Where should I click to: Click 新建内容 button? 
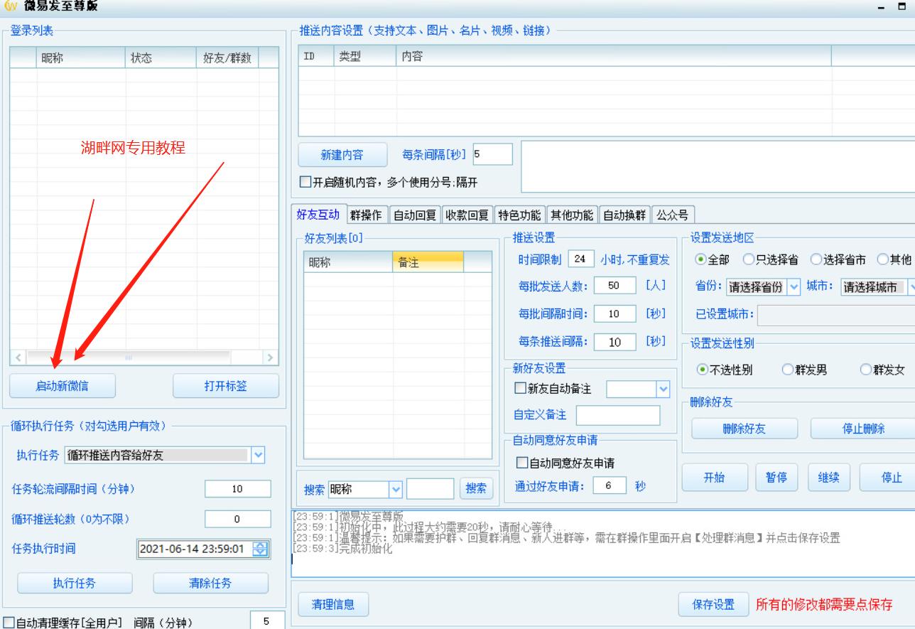(x=342, y=155)
